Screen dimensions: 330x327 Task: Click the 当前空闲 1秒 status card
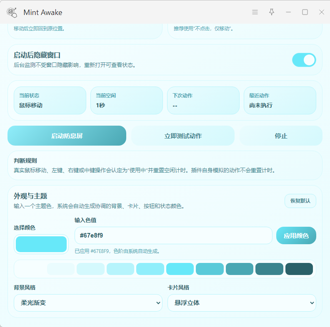(127, 100)
